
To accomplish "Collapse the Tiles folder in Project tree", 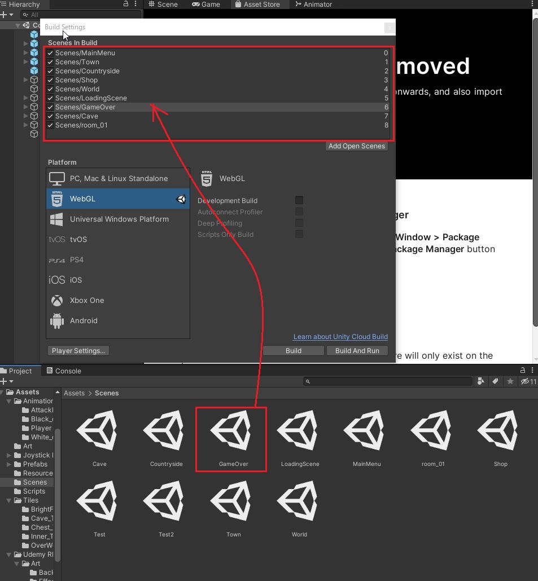I will (9, 500).
